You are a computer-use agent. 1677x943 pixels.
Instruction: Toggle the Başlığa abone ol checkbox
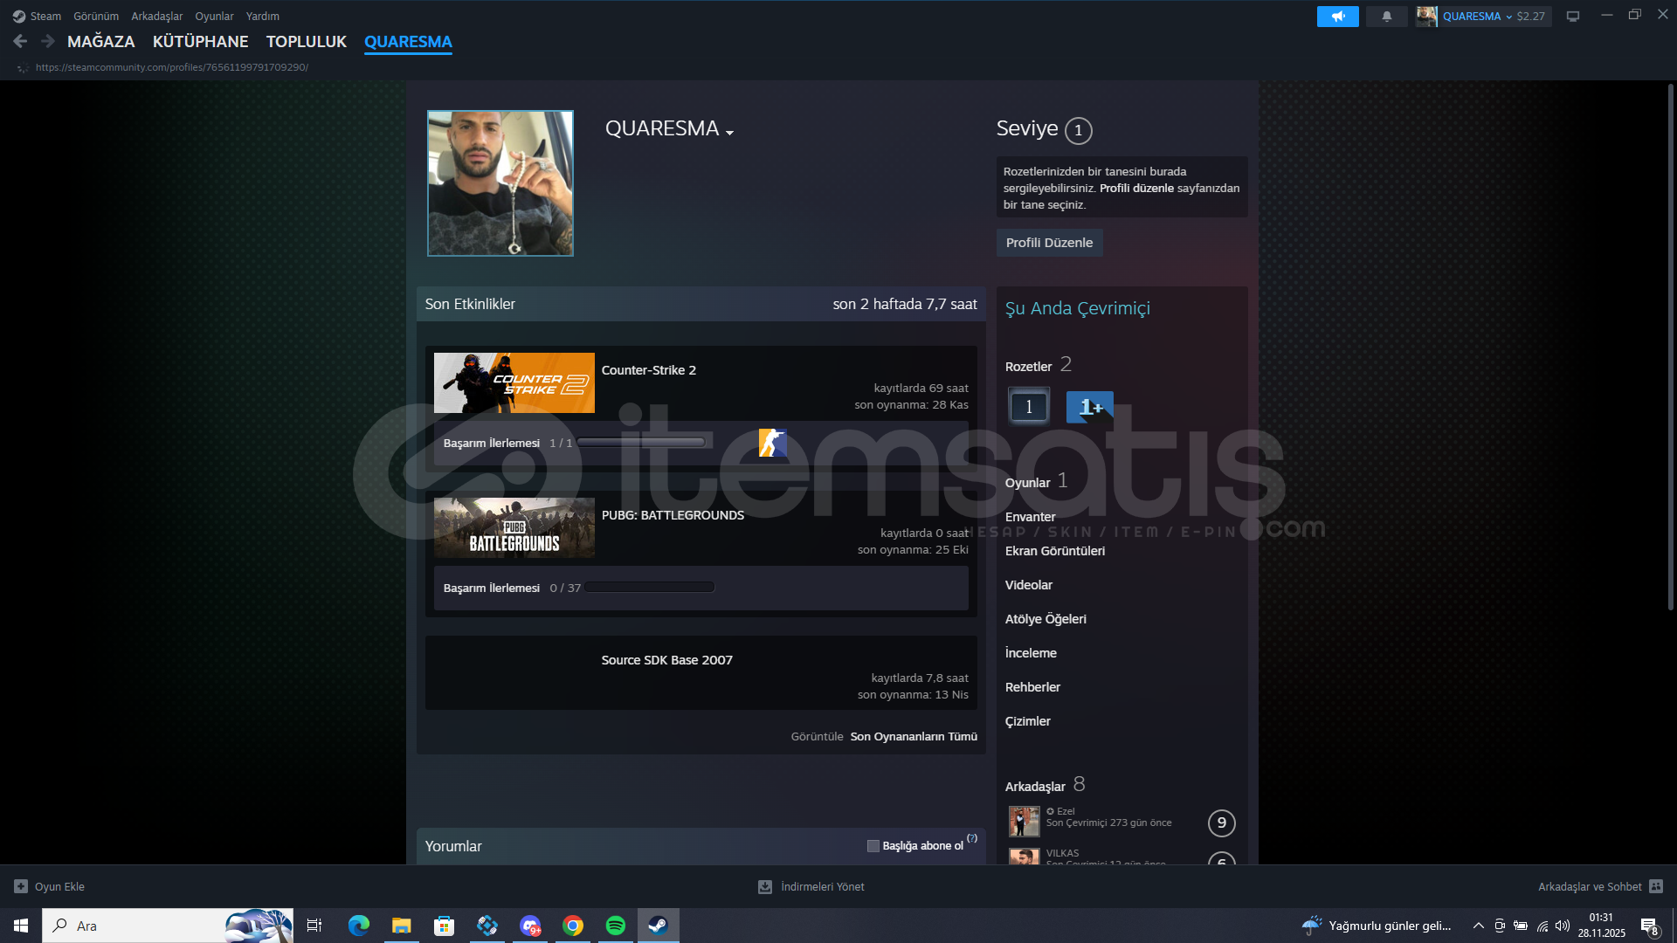coord(873,846)
